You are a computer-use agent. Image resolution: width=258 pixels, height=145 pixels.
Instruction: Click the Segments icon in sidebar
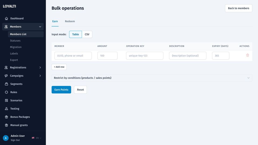[x=6, y=84]
